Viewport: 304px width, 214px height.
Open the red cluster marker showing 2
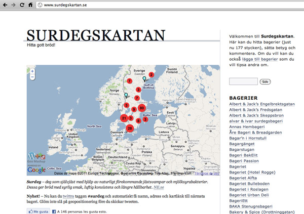(x=151, y=74)
